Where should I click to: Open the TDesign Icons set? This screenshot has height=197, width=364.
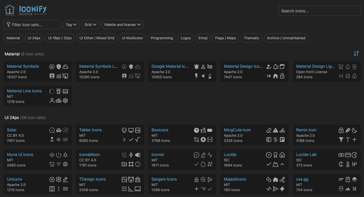coord(92,179)
